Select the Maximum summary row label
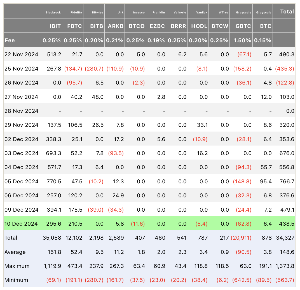Screen dimensions: 300x290 point(17,266)
